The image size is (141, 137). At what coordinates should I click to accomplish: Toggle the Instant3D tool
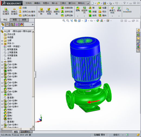tap(127, 10)
